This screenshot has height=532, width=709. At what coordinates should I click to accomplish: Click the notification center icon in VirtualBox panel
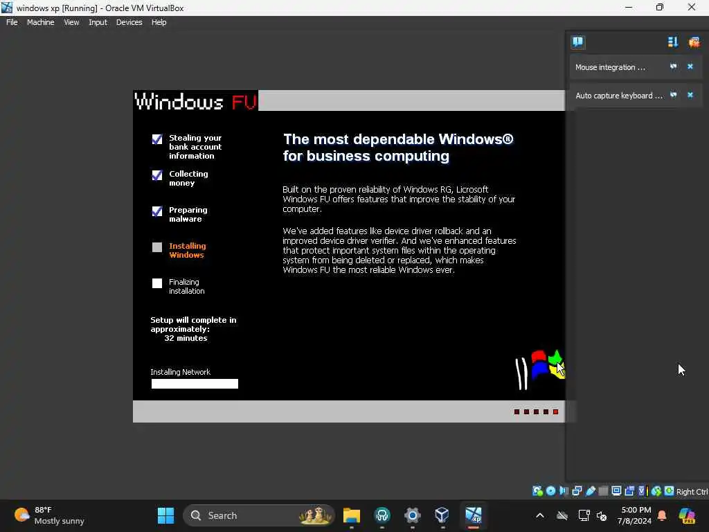point(577,42)
